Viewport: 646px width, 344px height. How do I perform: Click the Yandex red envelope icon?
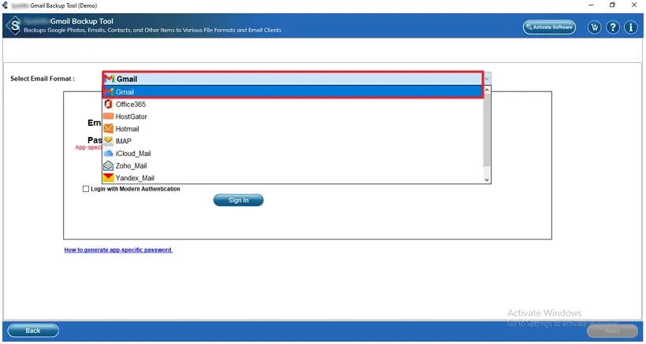pyautogui.click(x=109, y=177)
